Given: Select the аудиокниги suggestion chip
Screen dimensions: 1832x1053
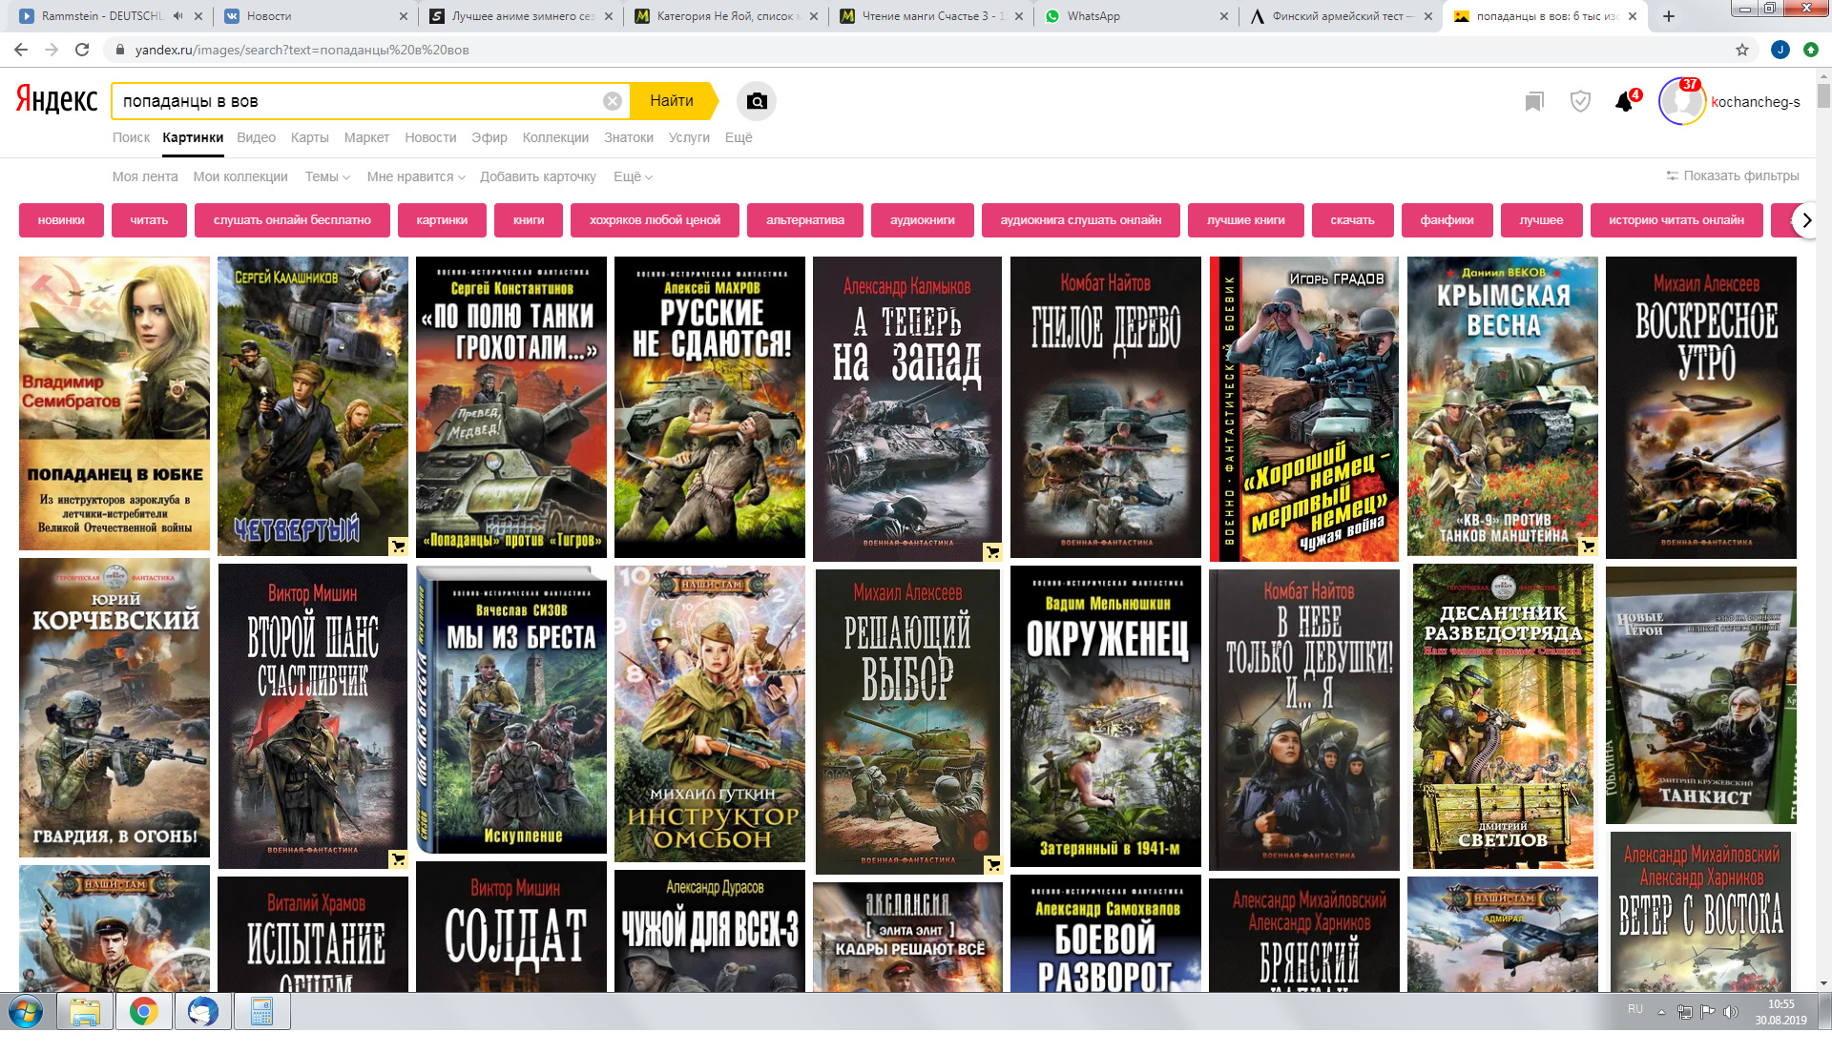Looking at the screenshot, I should [922, 220].
